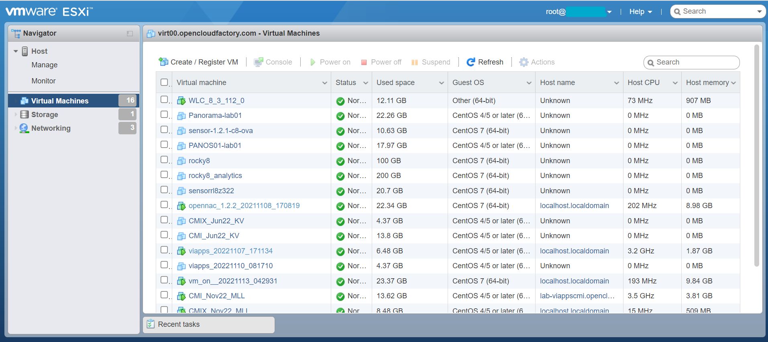Click the VM icon beside Panorama-lab01
The height and width of the screenshot is (342, 768).
[181, 116]
